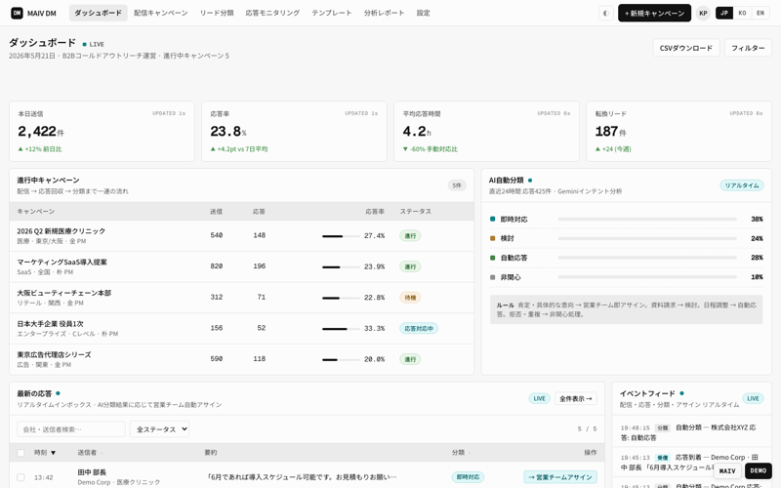Click the ＋新規キャンペーン button
The height and width of the screenshot is (488, 781).
click(654, 13)
